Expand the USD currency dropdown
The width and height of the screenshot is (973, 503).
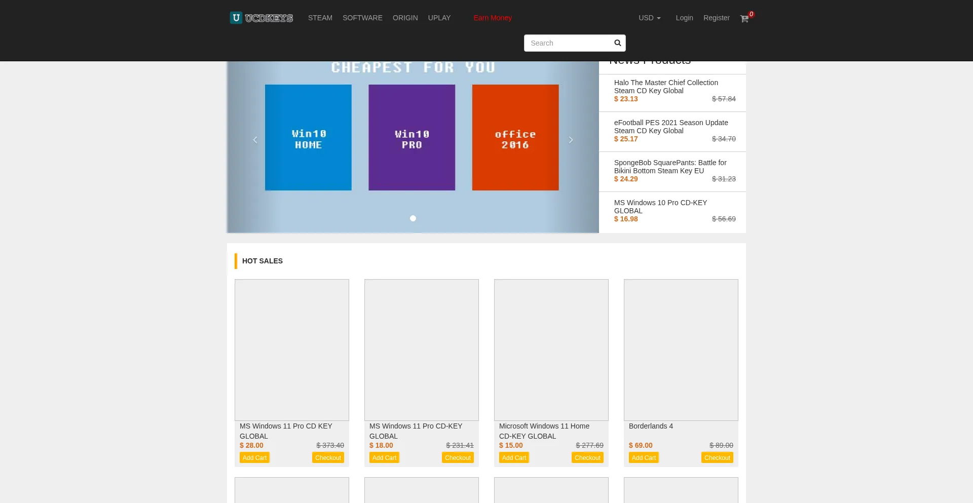[x=649, y=18]
